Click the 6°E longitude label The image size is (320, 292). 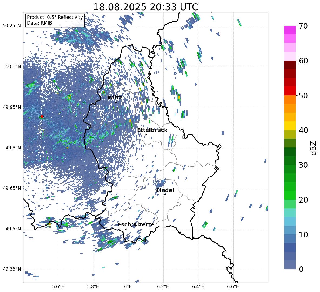(128, 287)
